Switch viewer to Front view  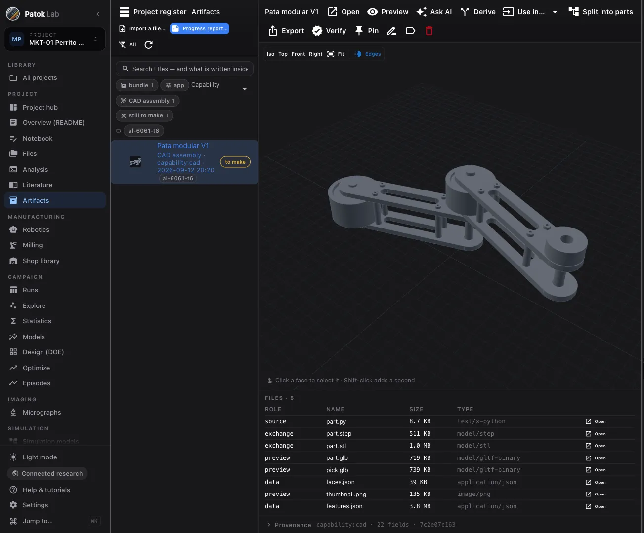tap(298, 54)
